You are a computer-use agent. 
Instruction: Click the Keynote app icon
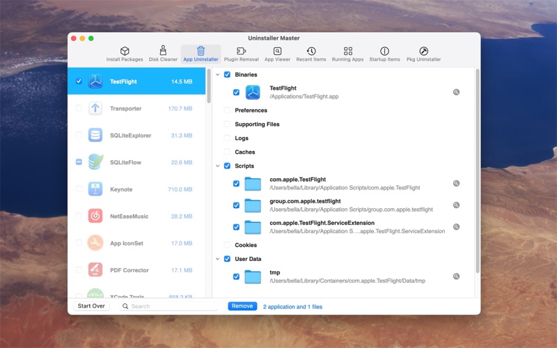95,189
